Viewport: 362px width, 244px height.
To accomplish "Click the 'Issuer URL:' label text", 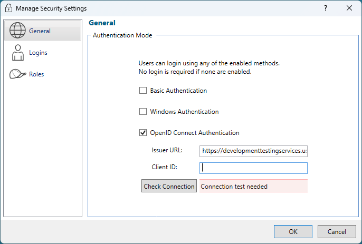I will point(167,150).
